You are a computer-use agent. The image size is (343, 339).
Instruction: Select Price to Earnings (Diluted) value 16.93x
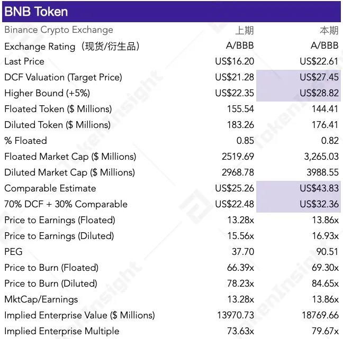click(323, 236)
